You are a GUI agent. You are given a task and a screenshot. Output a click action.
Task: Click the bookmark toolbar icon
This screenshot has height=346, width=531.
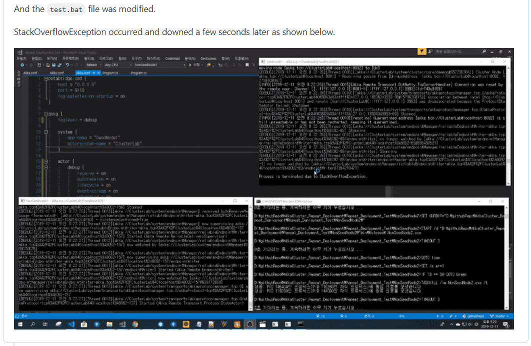click(247, 64)
